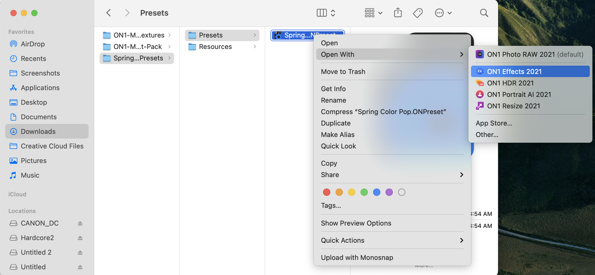This screenshot has height=275, width=595.
Task: Choose ON1 HDR 2021 from submenu
Action: click(510, 83)
